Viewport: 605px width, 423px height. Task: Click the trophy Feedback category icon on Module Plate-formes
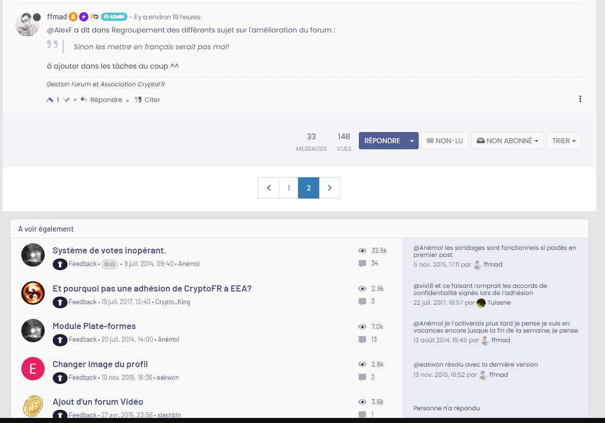(60, 340)
